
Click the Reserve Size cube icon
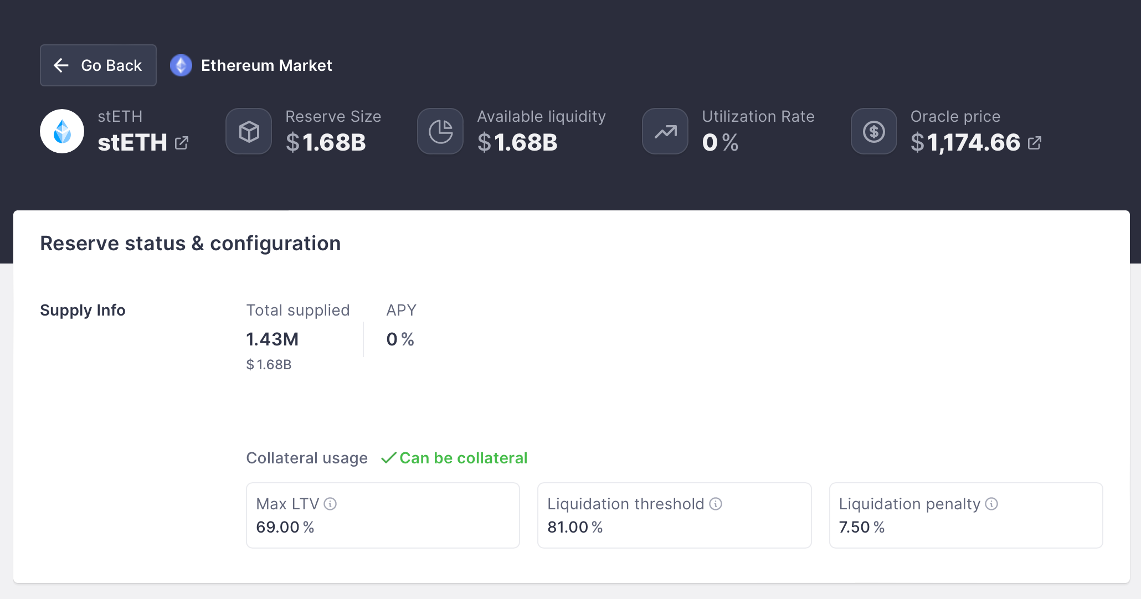[x=249, y=131]
